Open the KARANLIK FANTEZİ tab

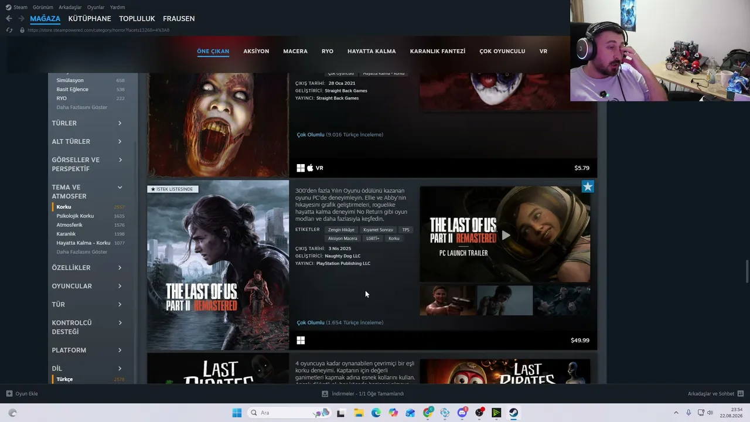[x=438, y=51]
